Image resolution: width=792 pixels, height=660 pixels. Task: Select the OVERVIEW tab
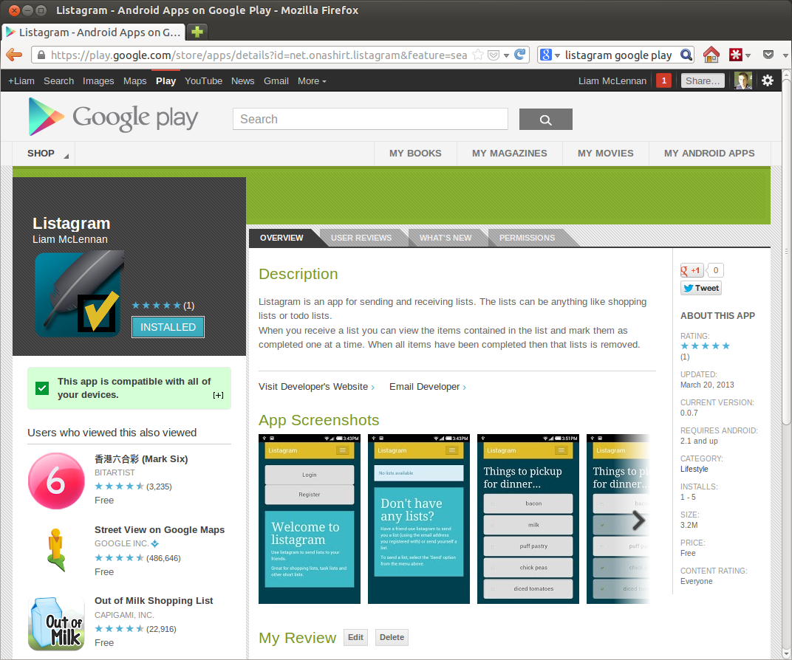point(281,238)
